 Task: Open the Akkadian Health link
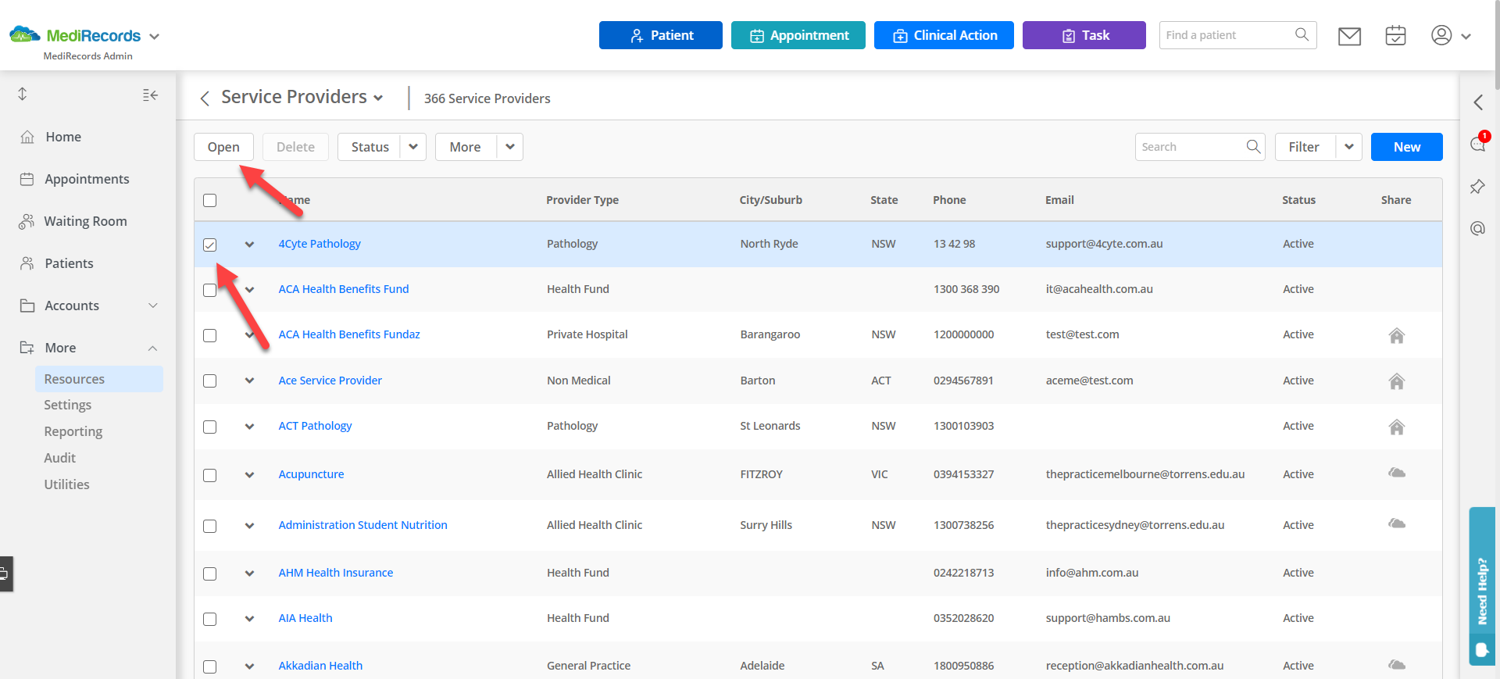(x=320, y=666)
